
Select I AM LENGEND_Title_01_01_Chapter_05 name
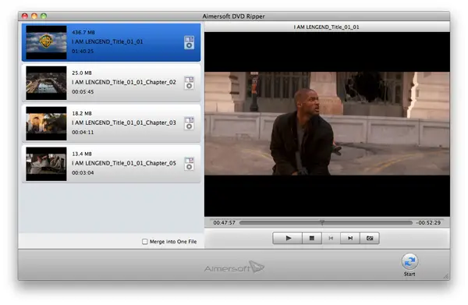[124, 163]
